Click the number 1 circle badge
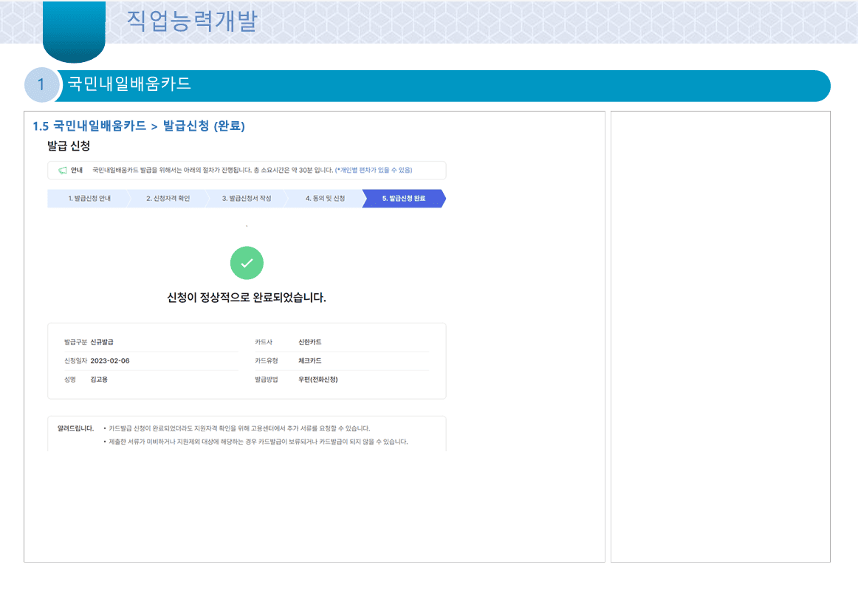 41,85
